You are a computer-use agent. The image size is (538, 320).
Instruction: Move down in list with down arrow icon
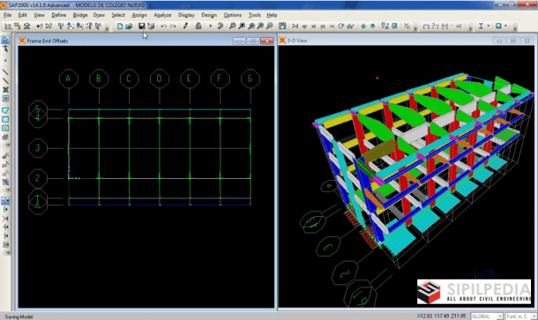click(372, 26)
